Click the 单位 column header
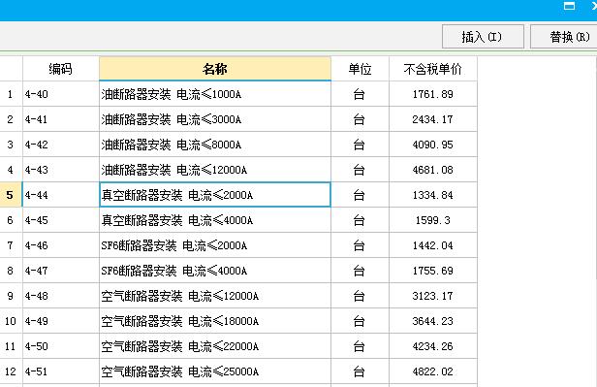597x387 pixels. [360, 69]
